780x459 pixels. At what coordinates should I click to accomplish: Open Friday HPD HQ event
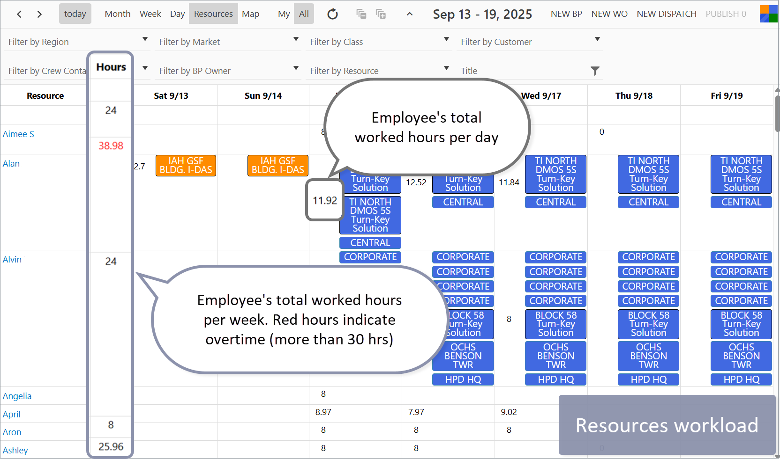tap(742, 379)
